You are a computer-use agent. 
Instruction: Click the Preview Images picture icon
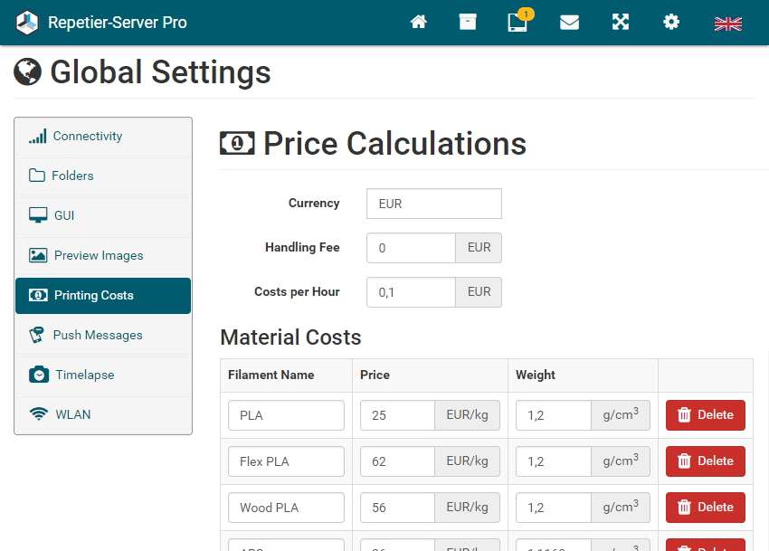(x=38, y=255)
